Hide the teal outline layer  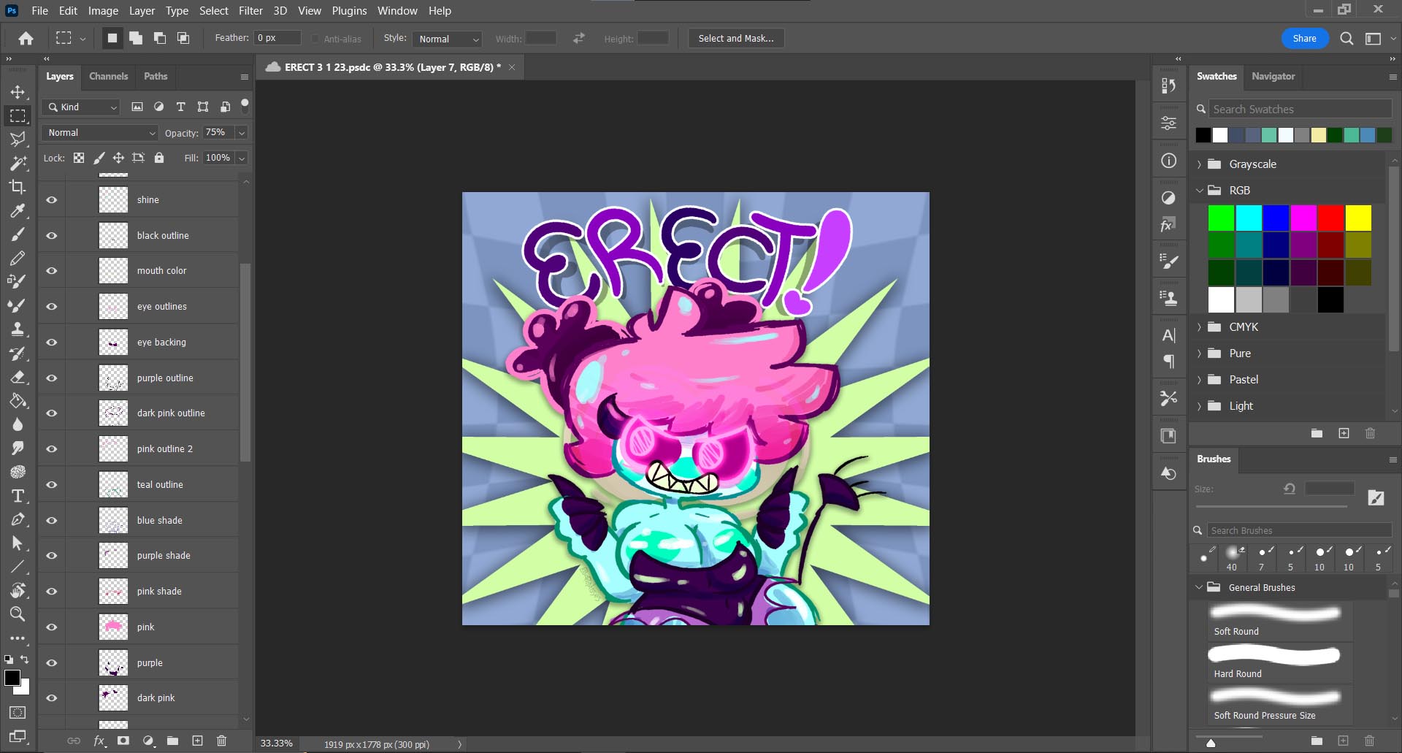[x=52, y=485]
